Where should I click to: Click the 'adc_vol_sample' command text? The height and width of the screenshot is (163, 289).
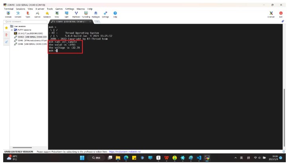[x=66, y=42]
